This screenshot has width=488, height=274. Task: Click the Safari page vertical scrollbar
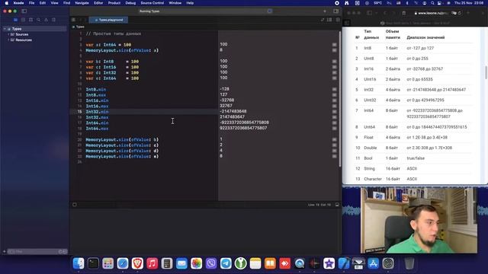(x=486, y=72)
